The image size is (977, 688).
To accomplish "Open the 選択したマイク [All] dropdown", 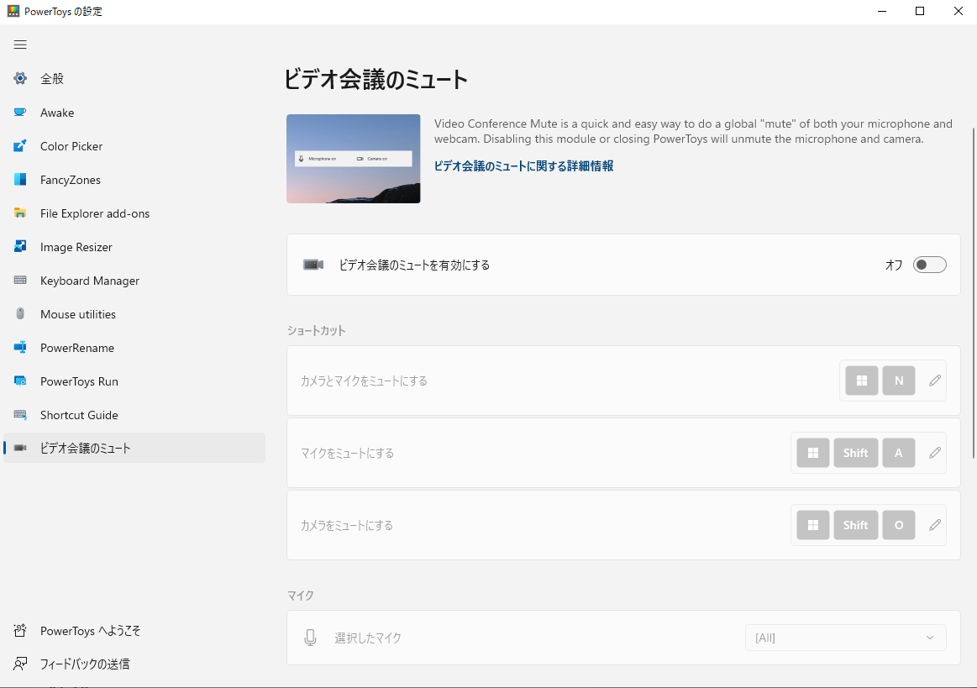I will tap(845, 638).
